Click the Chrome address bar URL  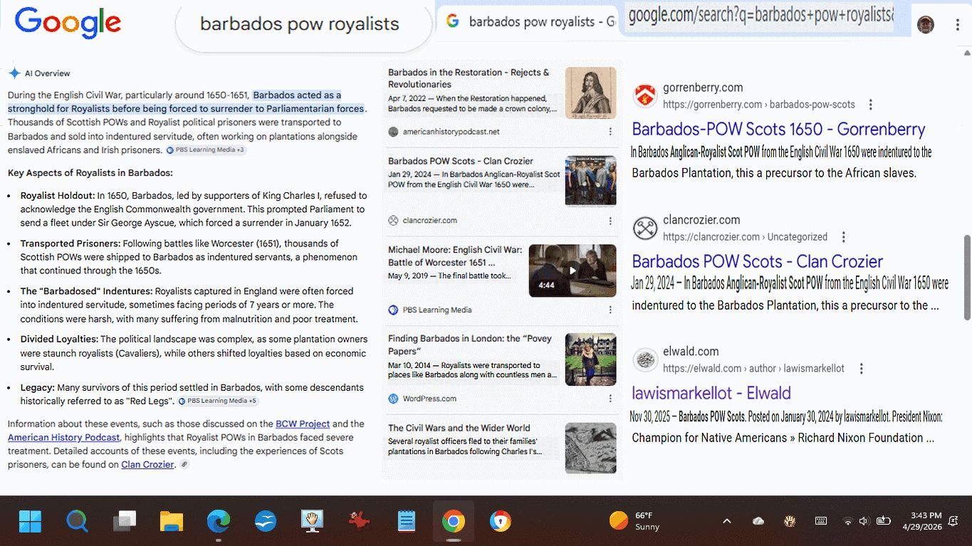pos(760,15)
